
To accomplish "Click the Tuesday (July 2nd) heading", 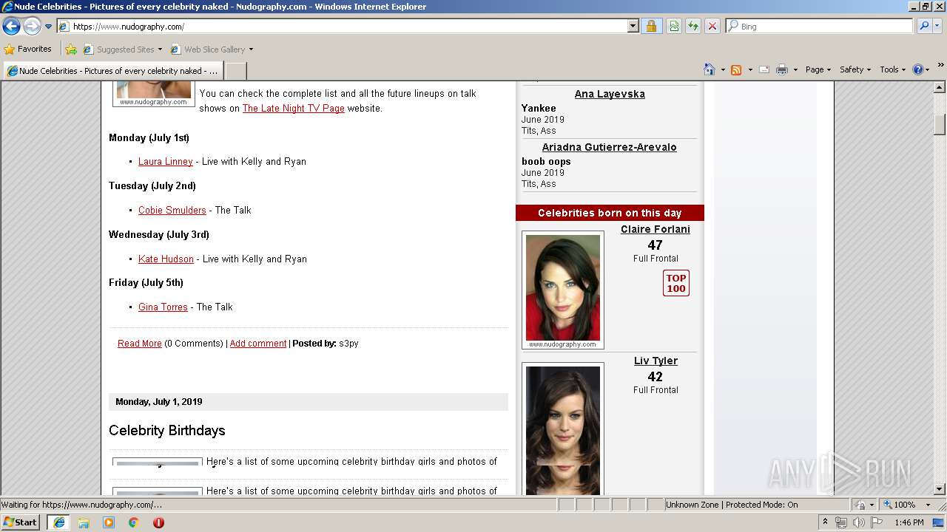I will point(152,185).
